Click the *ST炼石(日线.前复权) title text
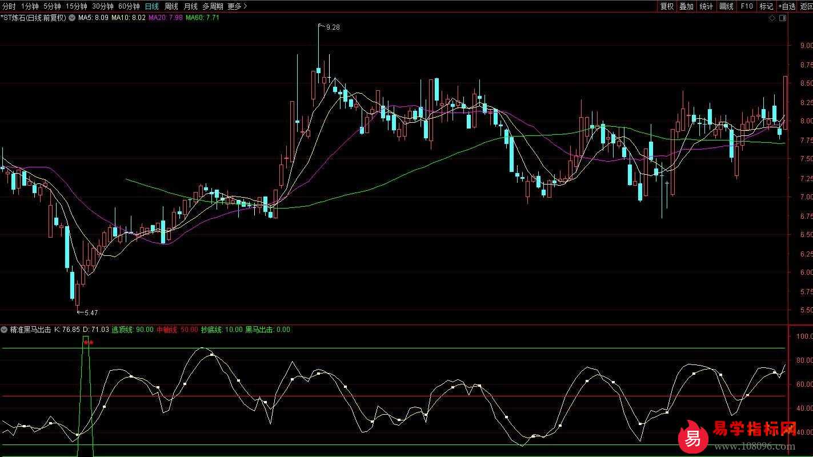Screen dimensions: 813x457 [x=34, y=18]
